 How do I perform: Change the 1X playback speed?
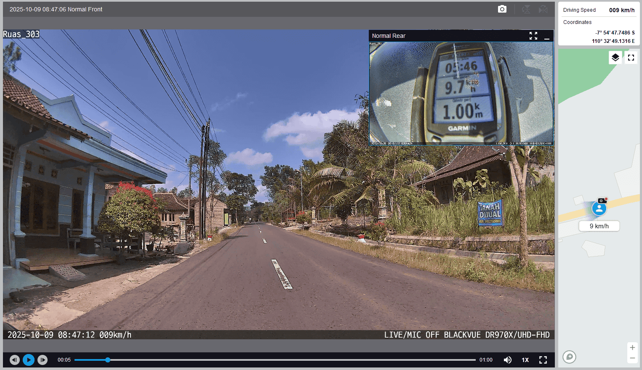[525, 360]
